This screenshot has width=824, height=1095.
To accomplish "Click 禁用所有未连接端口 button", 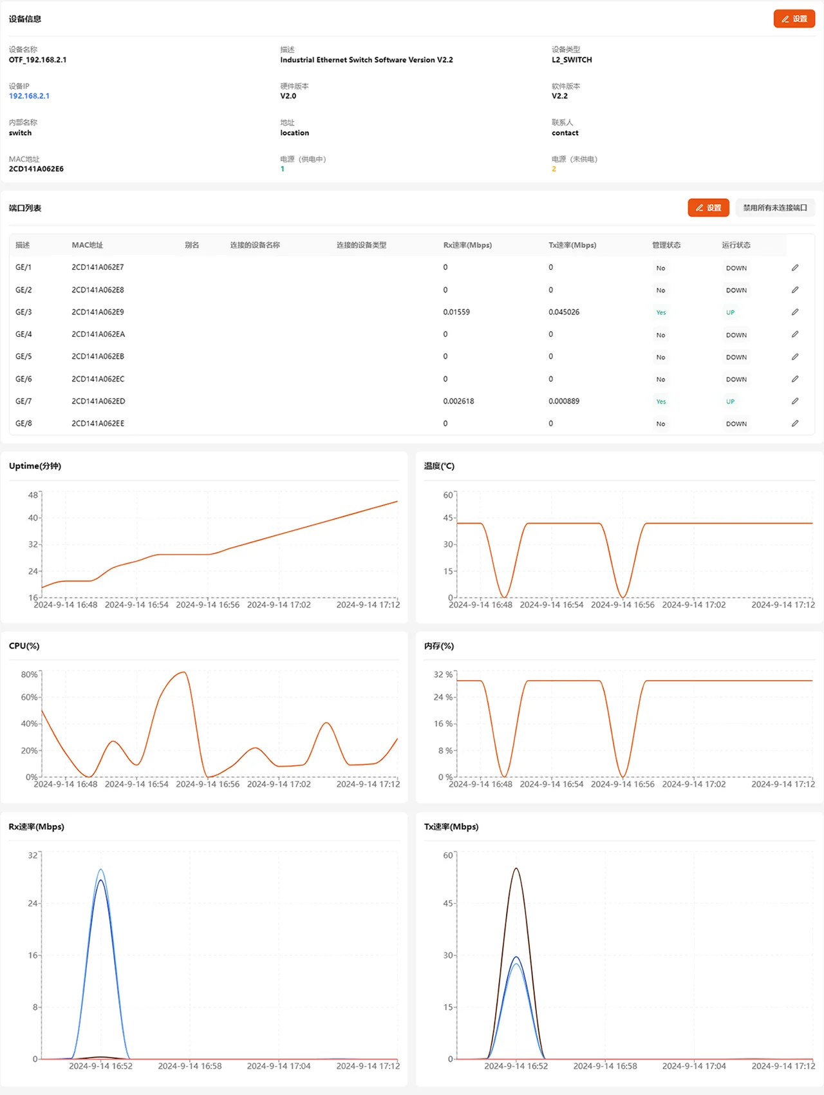I will 775,207.
